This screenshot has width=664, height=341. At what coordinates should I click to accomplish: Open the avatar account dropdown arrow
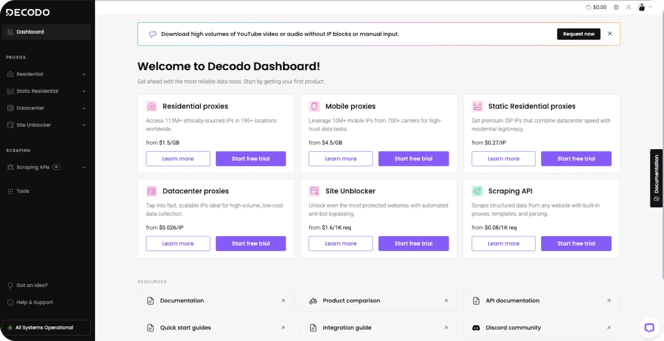[650, 7]
